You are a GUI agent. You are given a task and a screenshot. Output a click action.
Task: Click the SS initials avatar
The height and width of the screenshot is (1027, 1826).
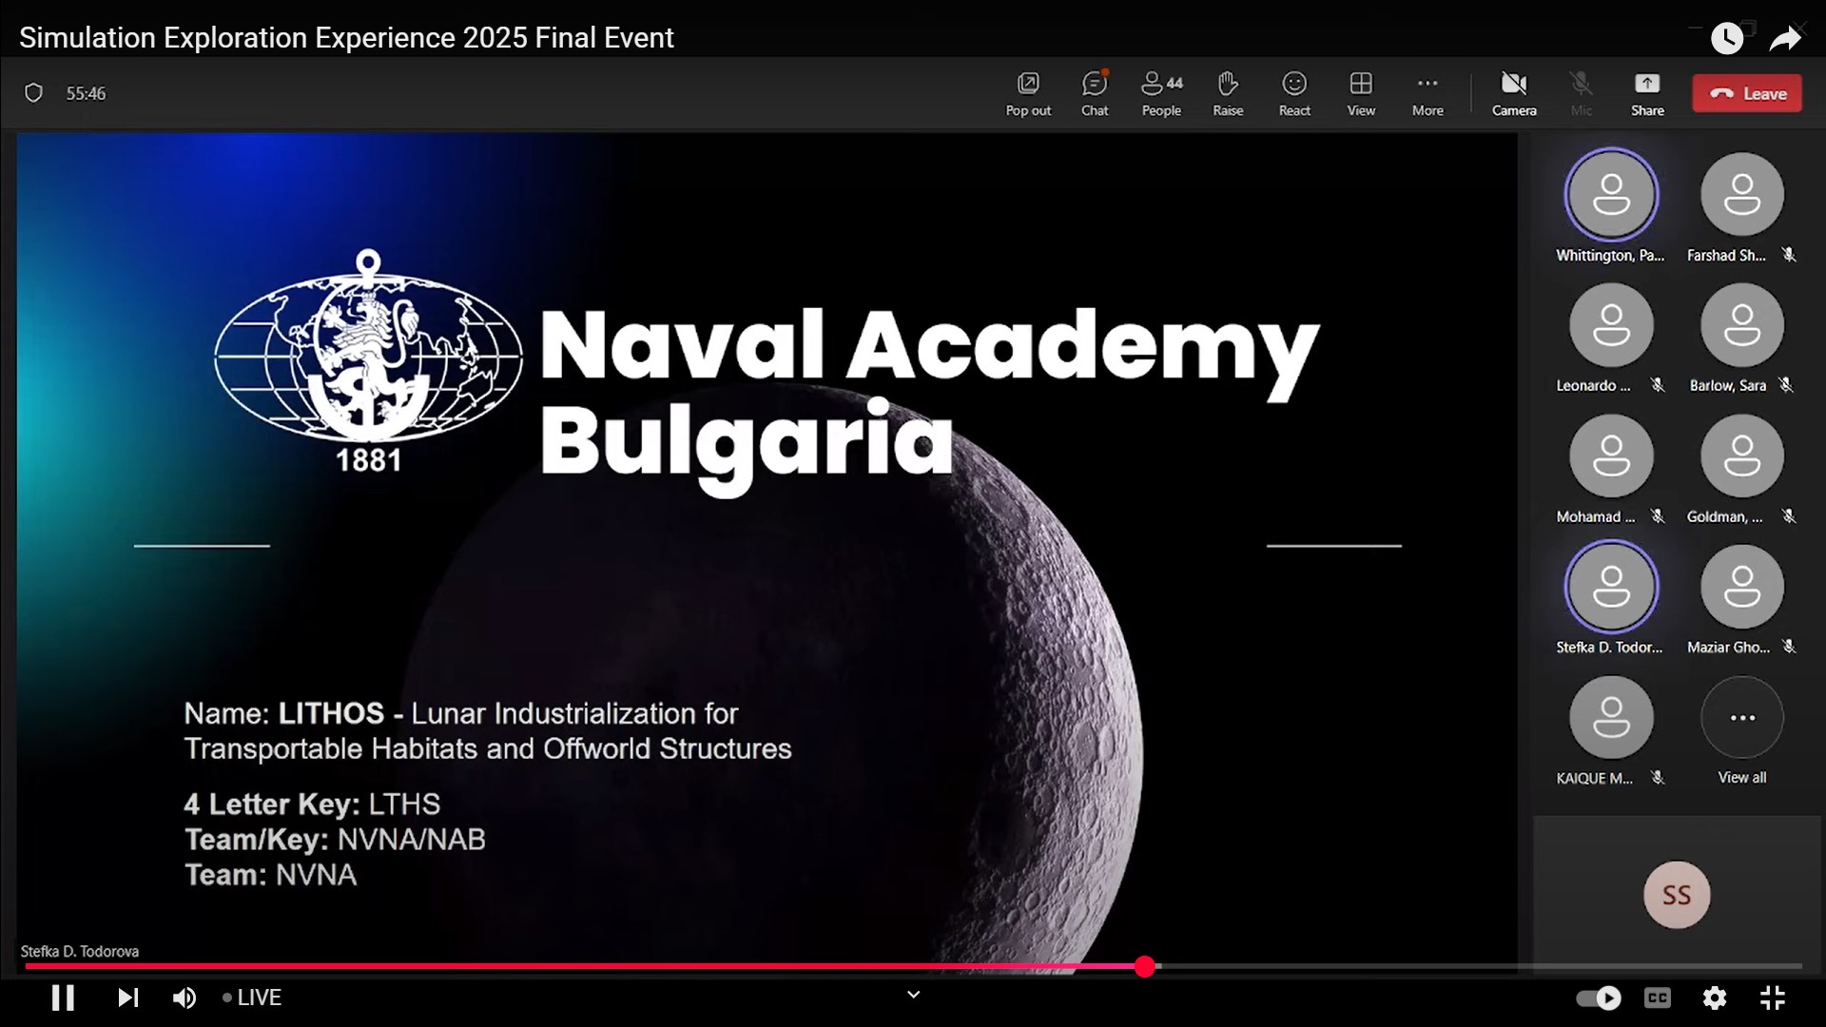pyautogui.click(x=1677, y=895)
